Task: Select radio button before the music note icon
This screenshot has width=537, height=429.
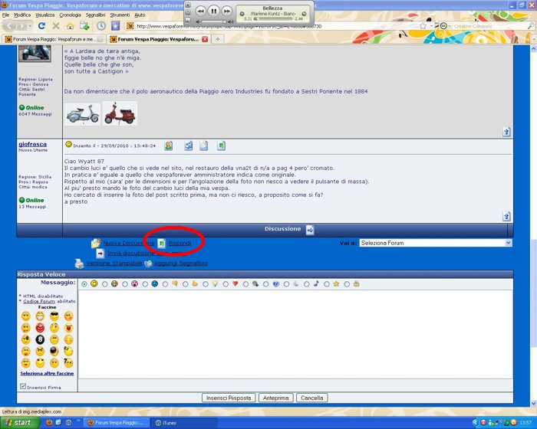Action: [307, 284]
